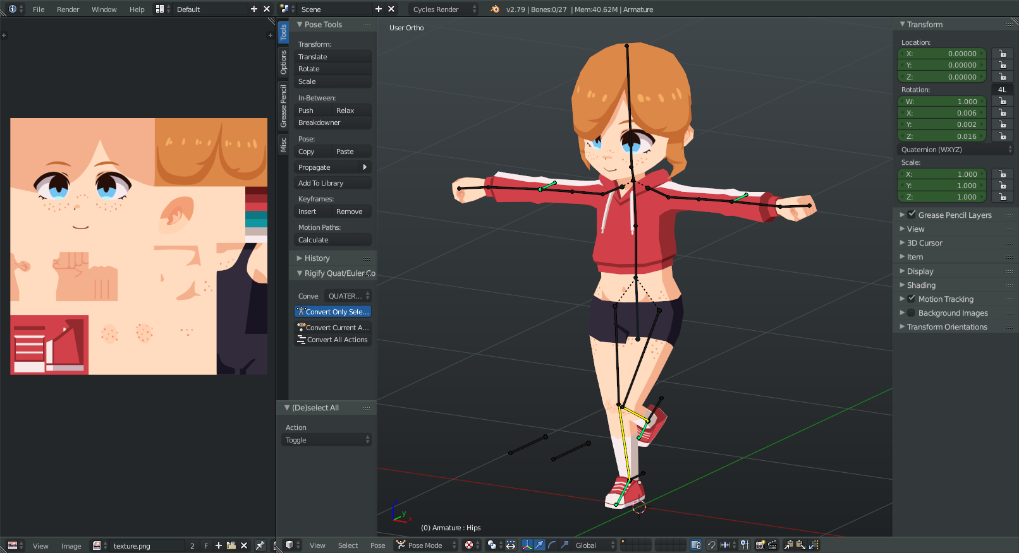Add a new screen layout with plus icon
Screen dimensions: 1019x553
coord(254,9)
